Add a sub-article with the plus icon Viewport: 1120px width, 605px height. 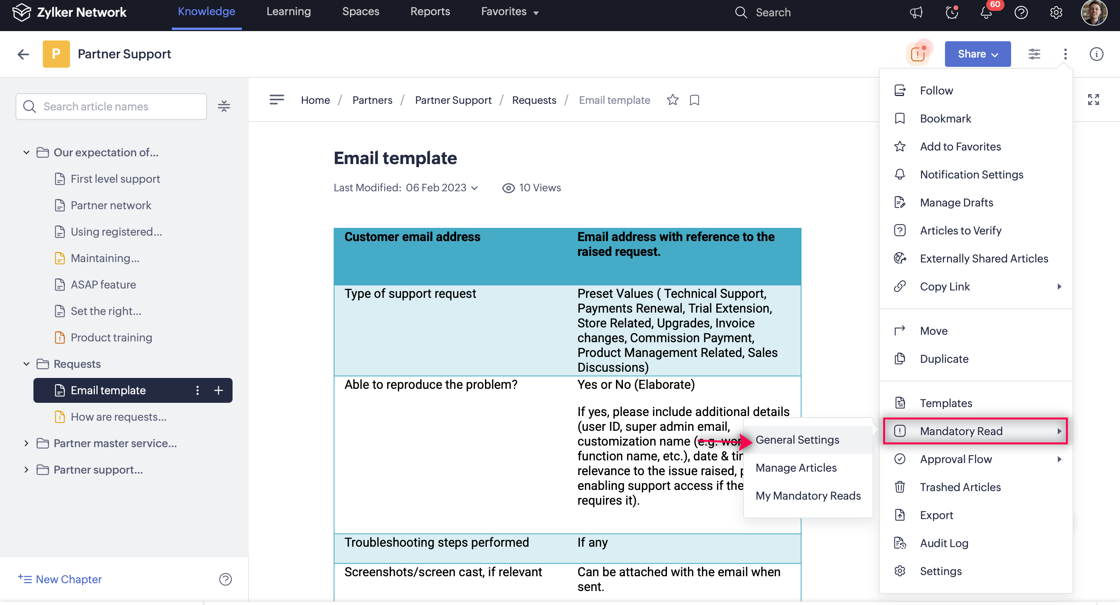tap(219, 390)
